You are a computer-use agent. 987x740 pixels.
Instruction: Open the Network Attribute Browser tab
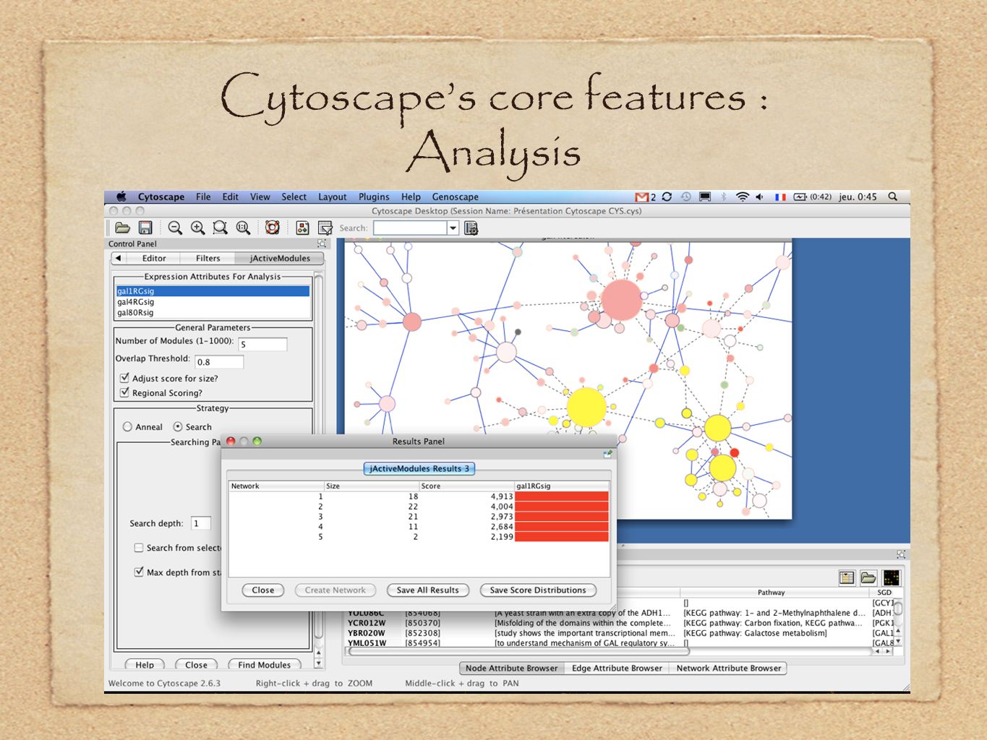pos(729,668)
